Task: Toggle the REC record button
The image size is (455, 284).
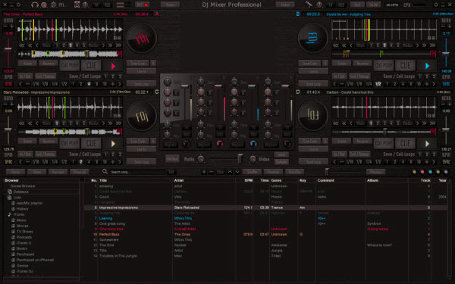Action: [143, 5]
